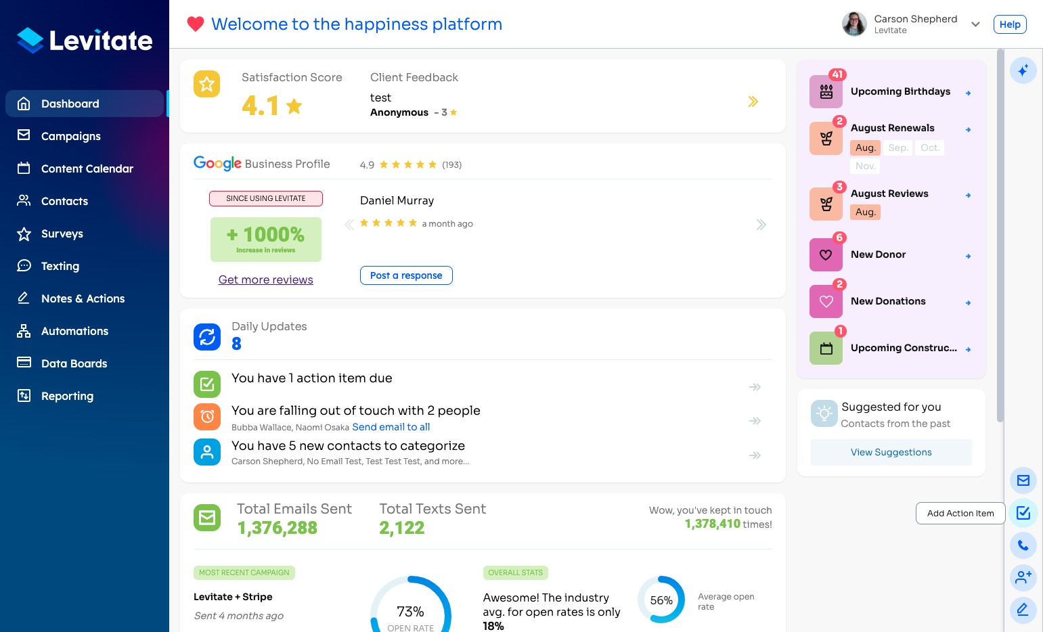Click the New Donor heart icon
Viewport: 1043px width, 632px height.
click(x=826, y=255)
